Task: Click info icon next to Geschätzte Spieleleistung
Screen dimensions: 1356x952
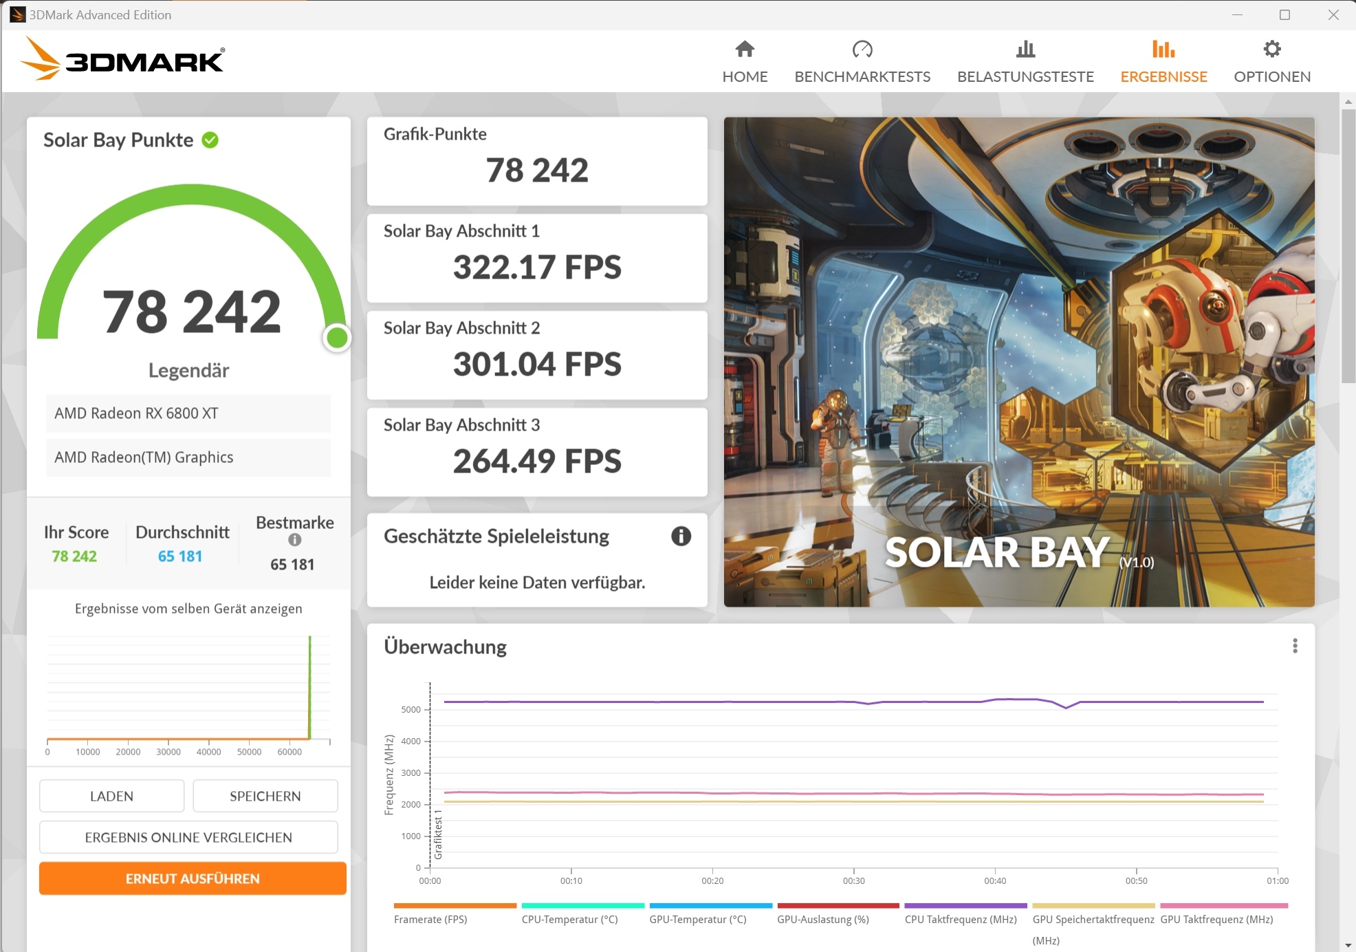Action: pos(681,536)
